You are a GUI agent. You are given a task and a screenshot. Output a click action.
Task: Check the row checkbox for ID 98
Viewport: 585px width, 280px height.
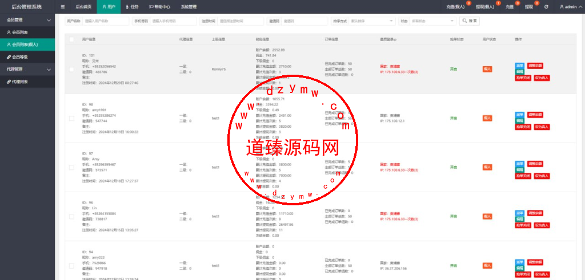(71, 119)
